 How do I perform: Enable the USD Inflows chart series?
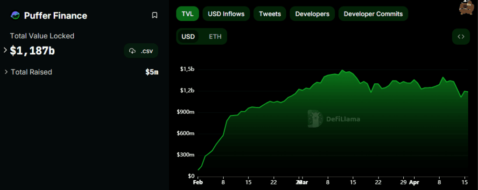coord(226,14)
